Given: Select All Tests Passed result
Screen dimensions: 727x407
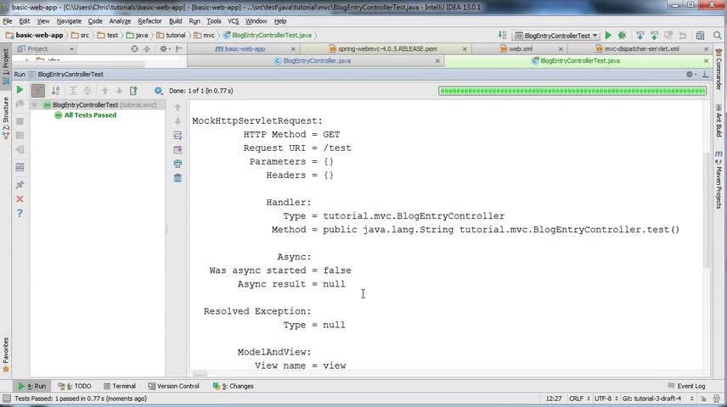Looking at the screenshot, I should click(x=90, y=115).
